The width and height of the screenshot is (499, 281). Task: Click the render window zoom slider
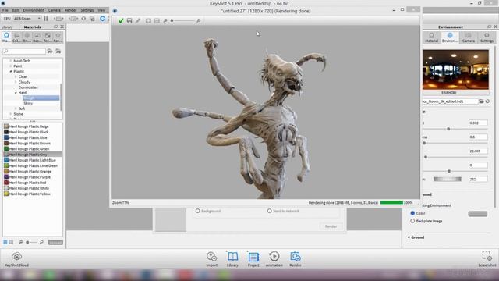pyautogui.click(x=182, y=21)
